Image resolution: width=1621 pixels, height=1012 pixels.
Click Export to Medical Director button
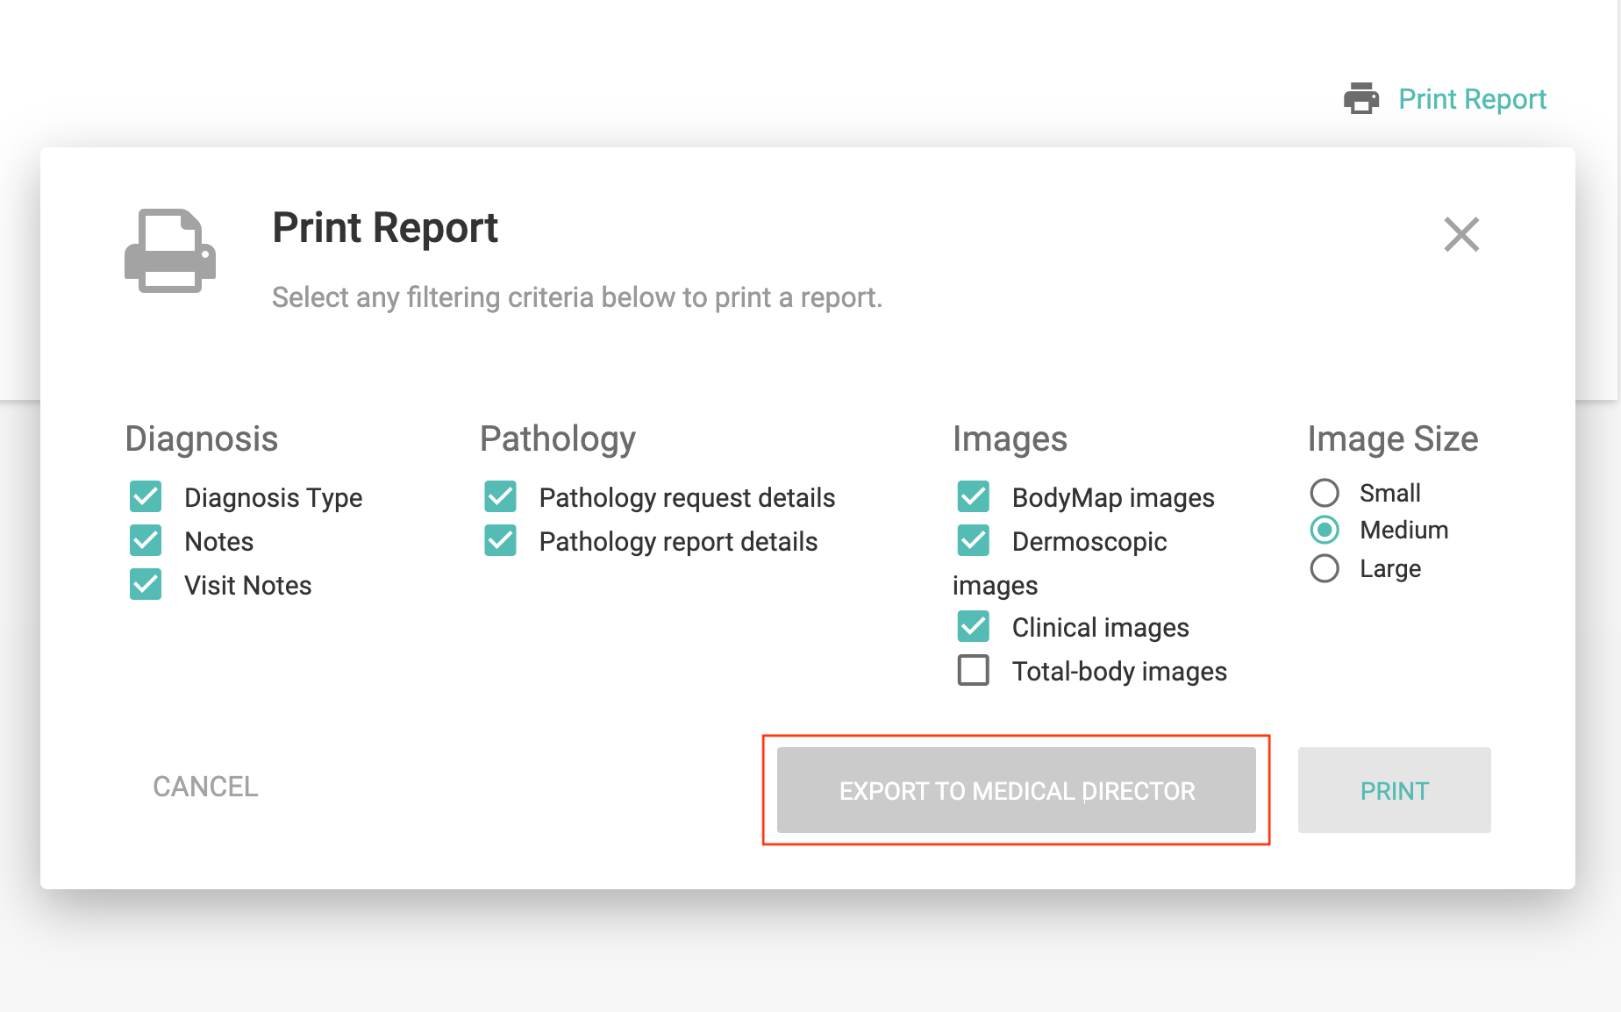[x=1016, y=790]
